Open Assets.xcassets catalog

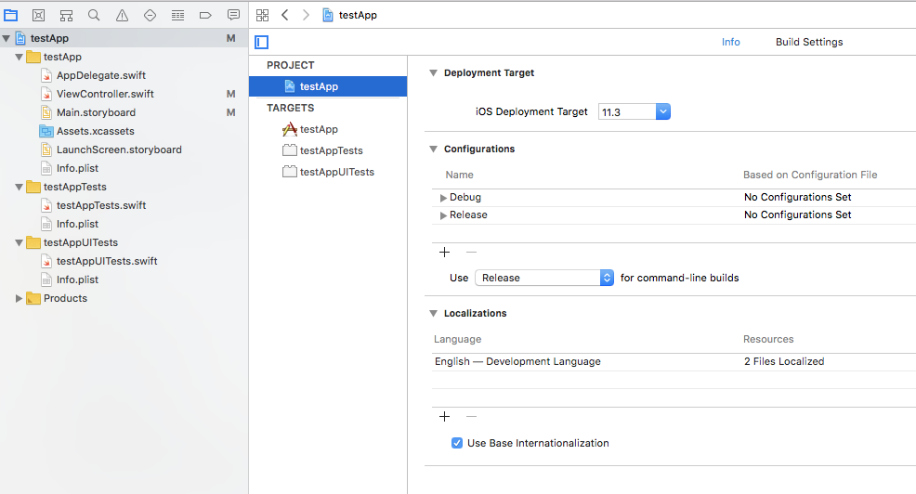pos(95,131)
